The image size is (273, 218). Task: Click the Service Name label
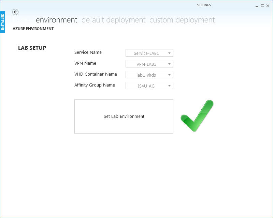tap(88, 52)
